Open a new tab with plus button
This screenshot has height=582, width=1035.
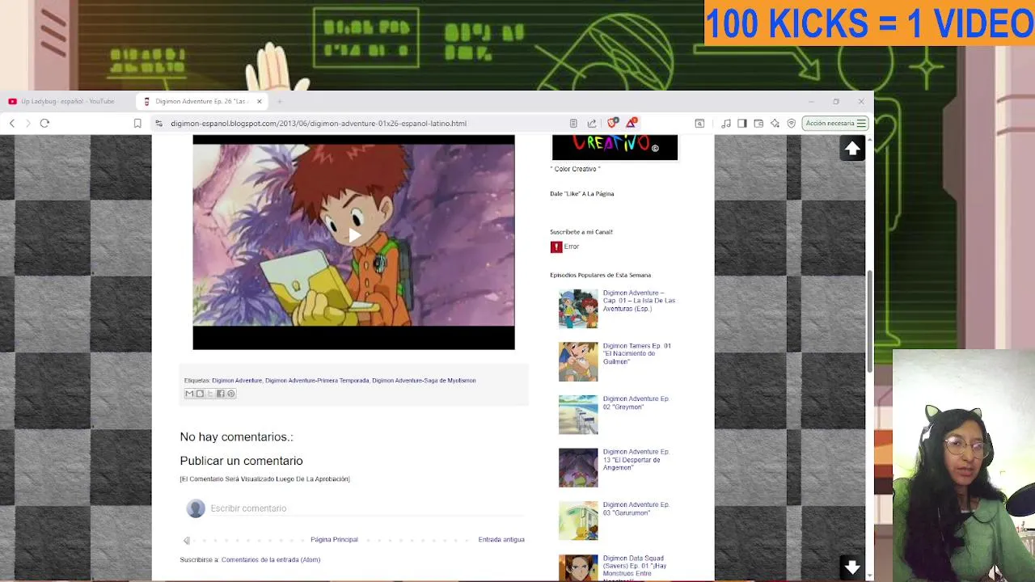pos(280,101)
